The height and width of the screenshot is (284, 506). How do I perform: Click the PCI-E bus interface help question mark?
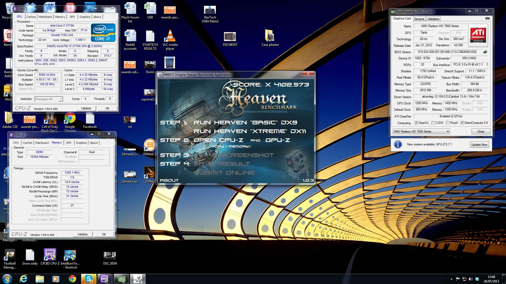coord(487,64)
